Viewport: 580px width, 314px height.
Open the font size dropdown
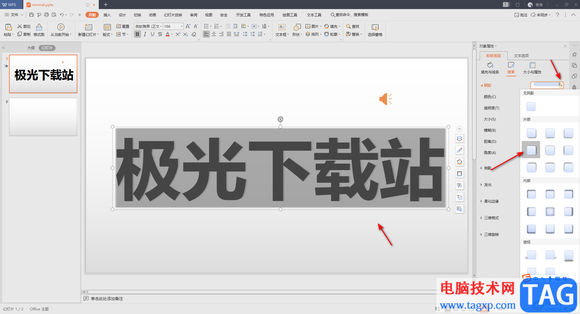click(182, 26)
